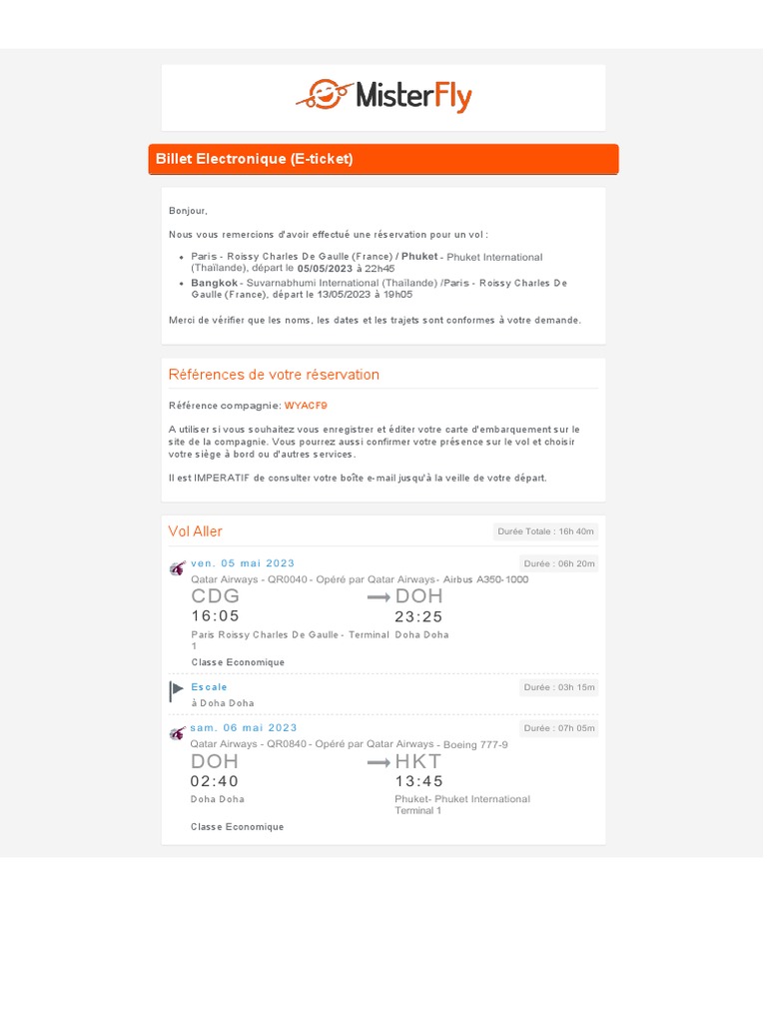Click the Billet Electronique (E-ticket) banner
This screenshot has width=767, height=1023.
384,160
